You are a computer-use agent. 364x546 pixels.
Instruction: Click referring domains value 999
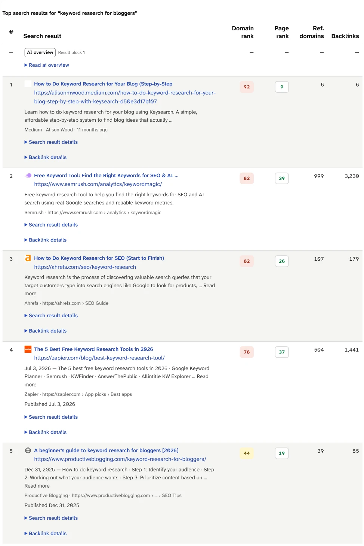pyautogui.click(x=319, y=176)
